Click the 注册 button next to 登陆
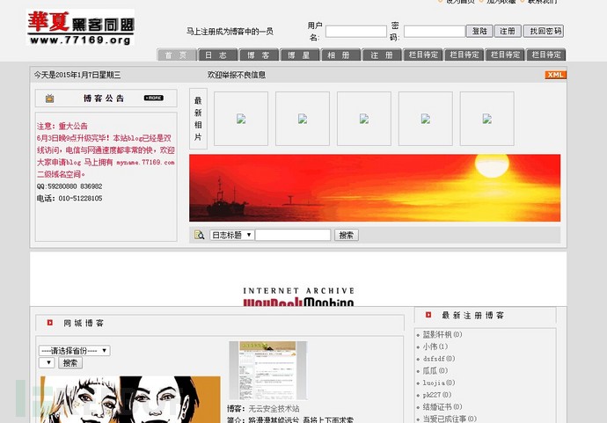The height and width of the screenshot is (423, 607). coord(508,31)
